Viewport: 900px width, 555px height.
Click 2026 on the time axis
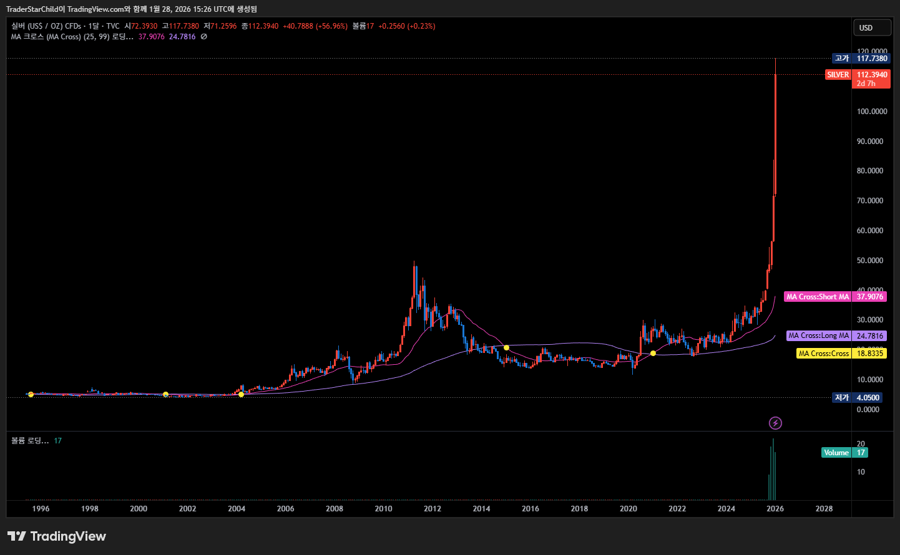775,509
